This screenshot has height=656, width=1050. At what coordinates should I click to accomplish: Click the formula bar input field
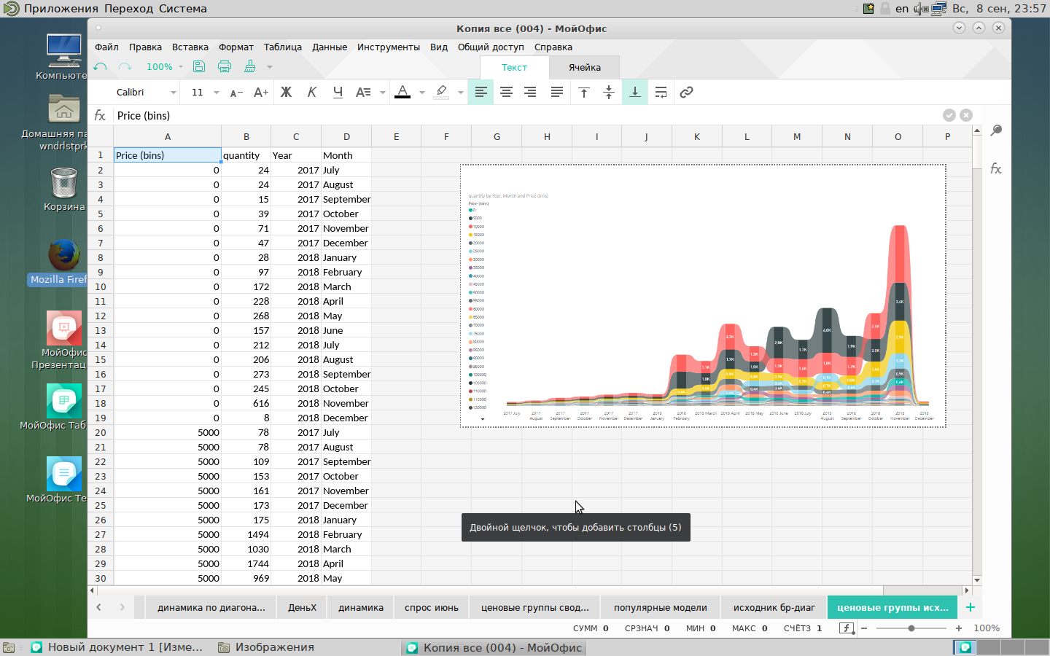pos(525,116)
